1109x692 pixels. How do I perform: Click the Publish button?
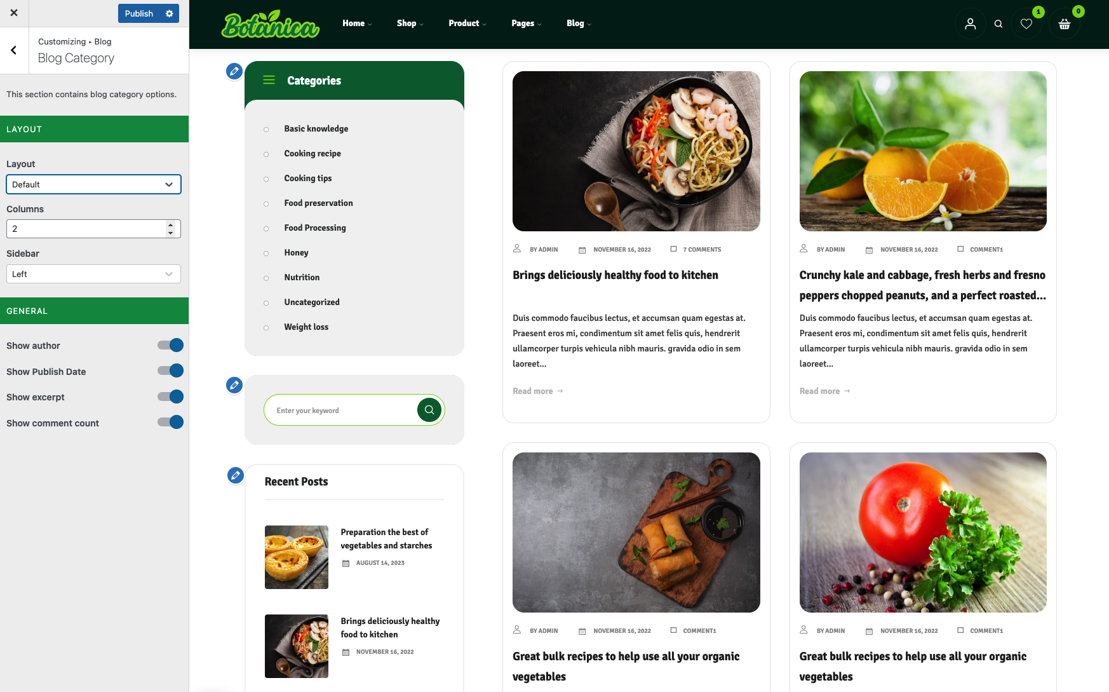139,13
